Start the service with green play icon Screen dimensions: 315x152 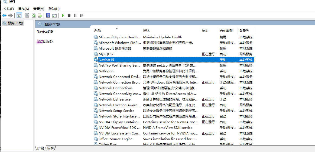[63, 15]
